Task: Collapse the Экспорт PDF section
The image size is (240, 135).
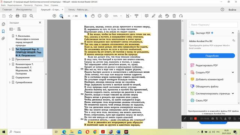Action: 233,33
